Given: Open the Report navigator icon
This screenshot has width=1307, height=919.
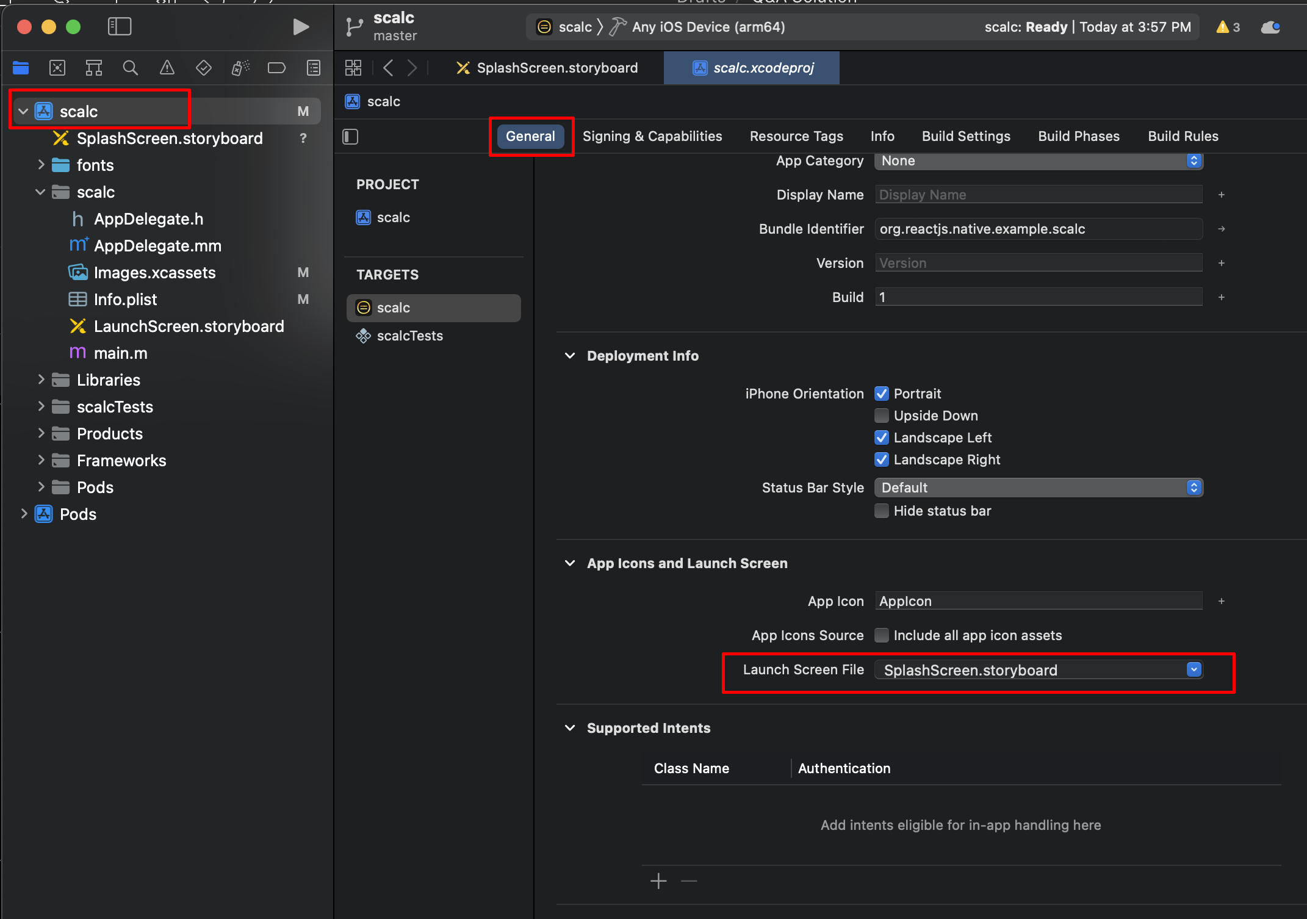Looking at the screenshot, I should point(314,68).
